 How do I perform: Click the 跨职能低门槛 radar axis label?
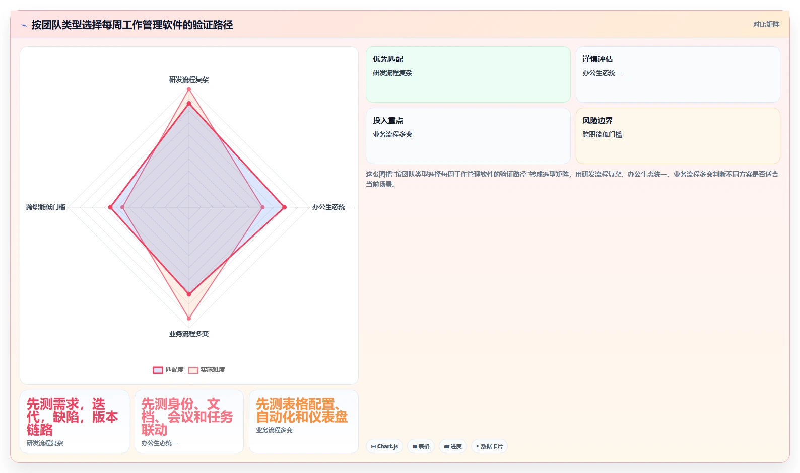tap(46, 207)
